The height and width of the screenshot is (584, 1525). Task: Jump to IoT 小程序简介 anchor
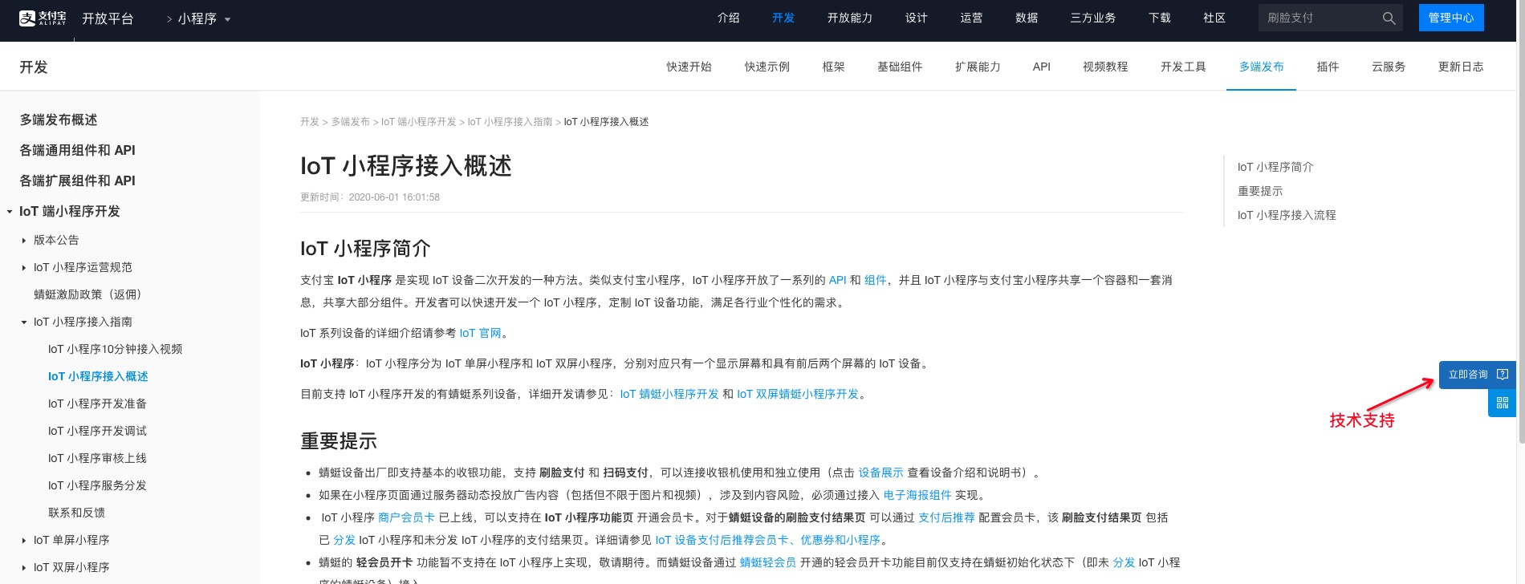point(1275,167)
